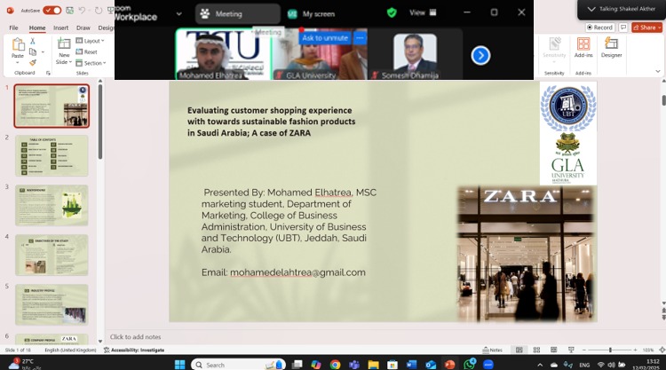Open the Windows Start menu
666x370 pixels.
click(179, 365)
